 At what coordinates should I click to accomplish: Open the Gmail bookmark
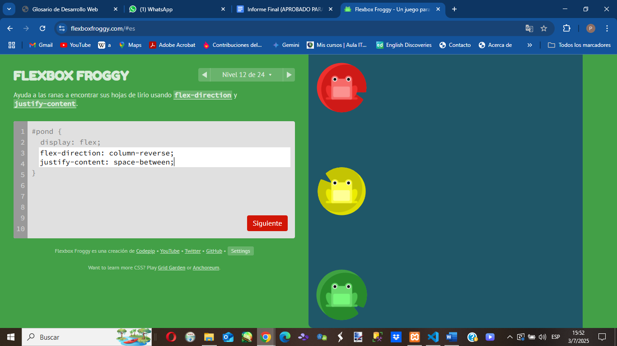point(41,45)
